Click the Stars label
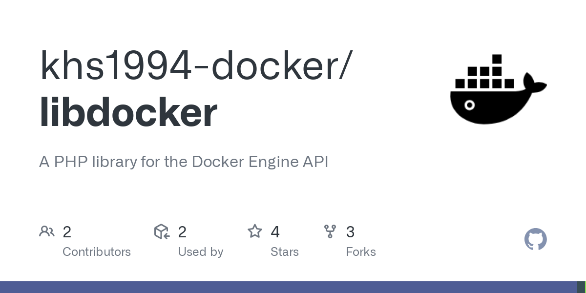 click(x=285, y=251)
